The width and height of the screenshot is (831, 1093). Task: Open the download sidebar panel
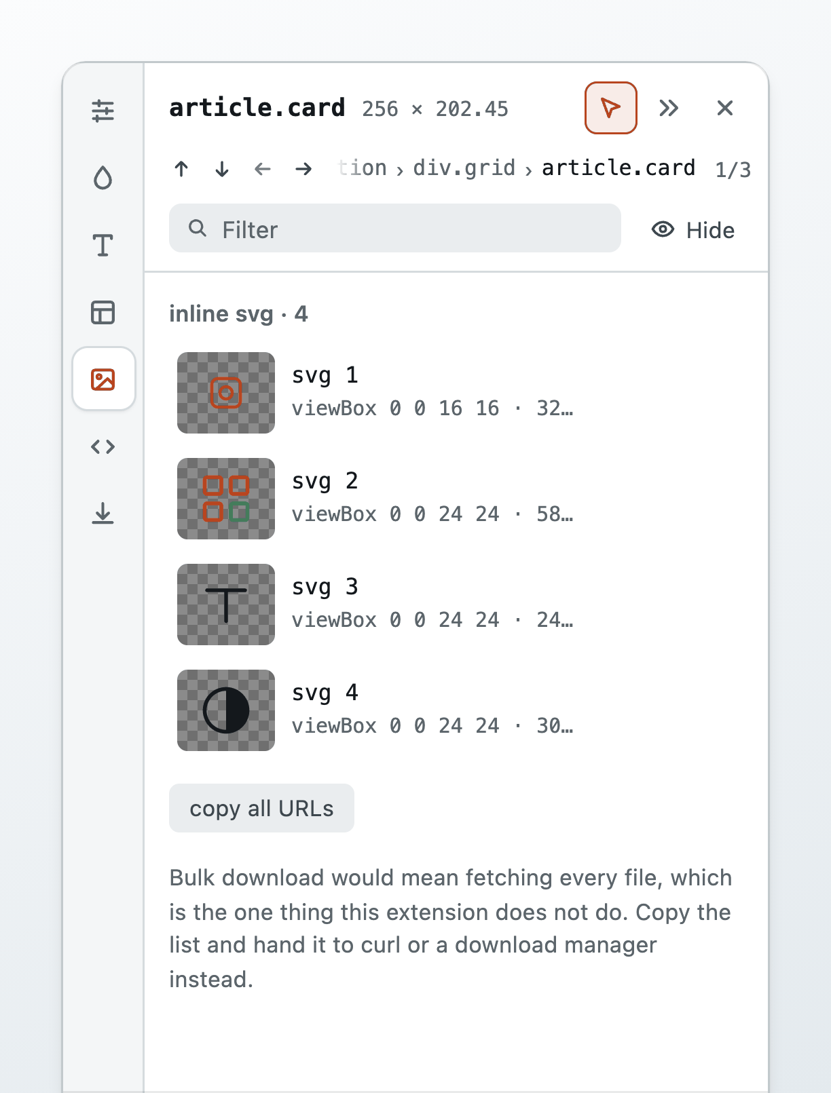tap(103, 514)
